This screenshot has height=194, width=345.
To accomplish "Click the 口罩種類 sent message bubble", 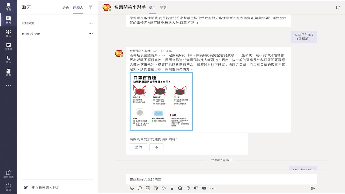I will coord(304,37).
